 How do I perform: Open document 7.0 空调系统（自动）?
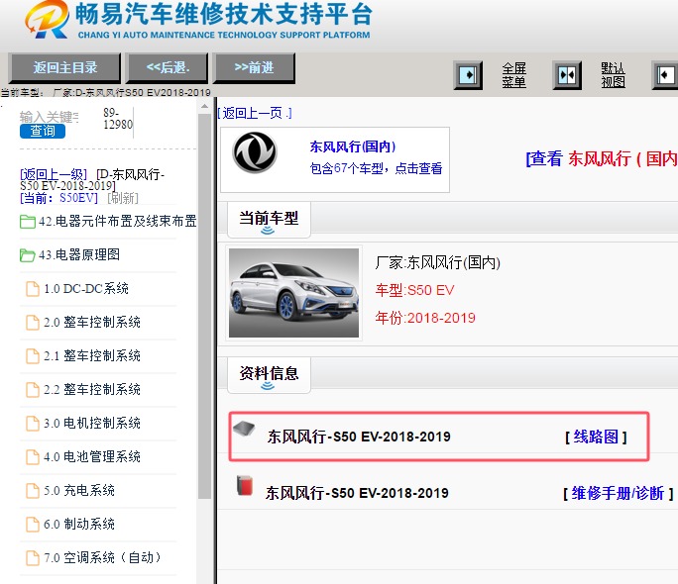pyautogui.click(x=102, y=557)
